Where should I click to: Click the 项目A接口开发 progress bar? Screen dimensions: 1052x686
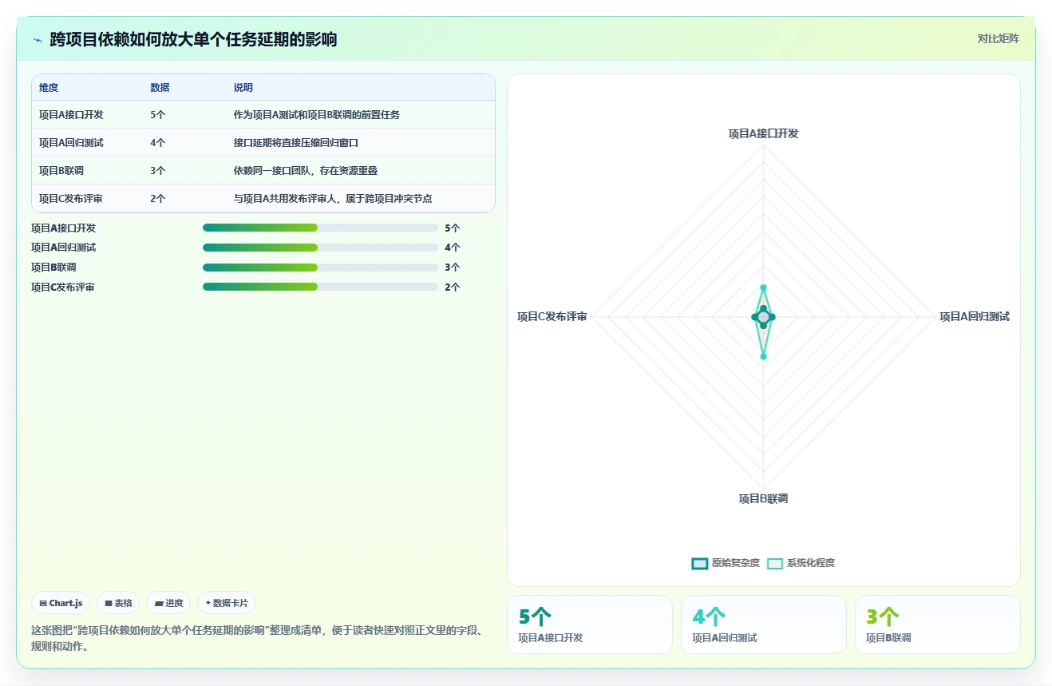click(320, 228)
